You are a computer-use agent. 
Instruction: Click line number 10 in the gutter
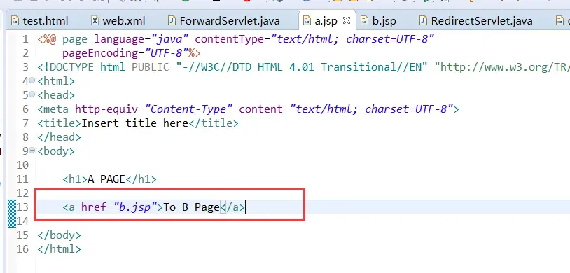[x=22, y=165]
